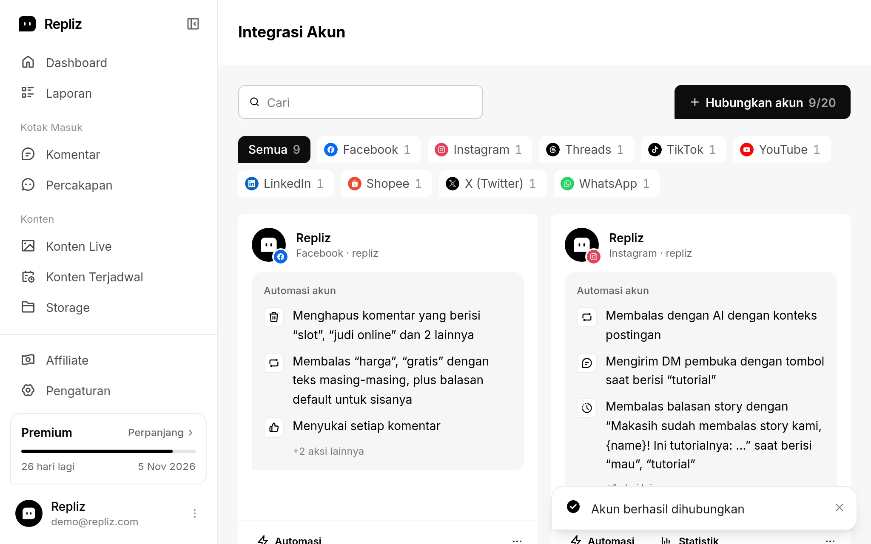Image resolution: width=871 pixels, height=544 pixels.
Task: Click message icon beside Mengirim DM pembuka
Action: pos(587,363)
